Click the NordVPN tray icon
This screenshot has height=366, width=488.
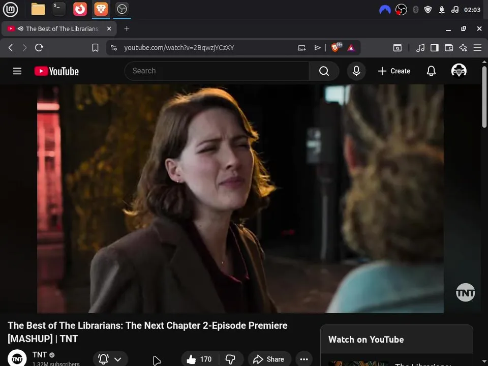[385, 10]
